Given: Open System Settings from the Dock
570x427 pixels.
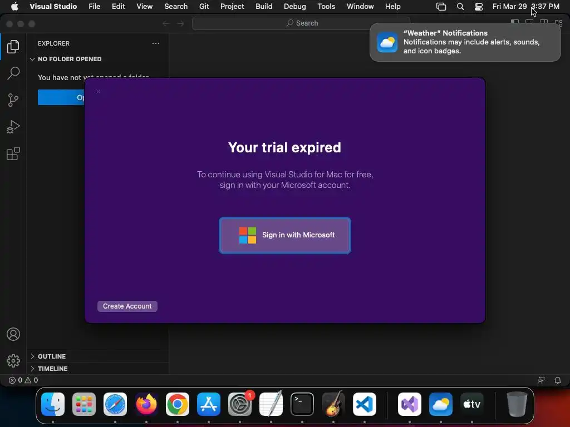Looking at the screenshot, I should [x=240, y=404].
